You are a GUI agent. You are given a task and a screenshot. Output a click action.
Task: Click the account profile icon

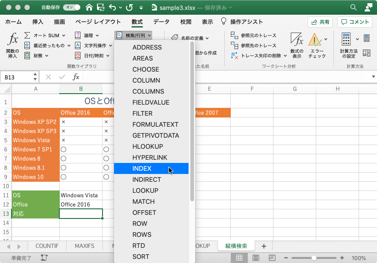coord(368,7)
